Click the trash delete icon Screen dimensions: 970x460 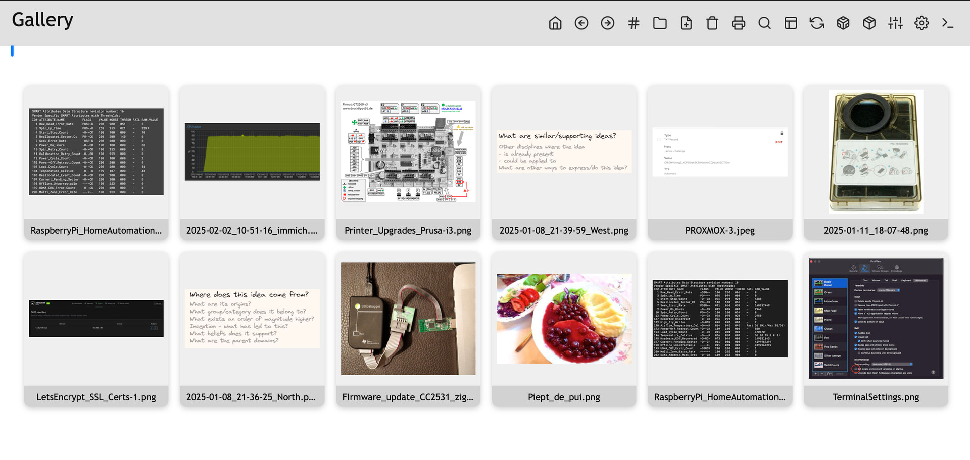click(712, 23)
